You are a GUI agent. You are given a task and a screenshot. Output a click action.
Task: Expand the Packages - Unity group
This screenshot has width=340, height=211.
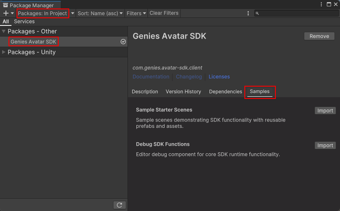4,52
